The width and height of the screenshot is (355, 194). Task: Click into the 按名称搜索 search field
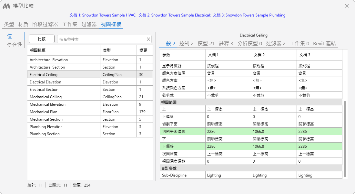[x=102, y=39]
